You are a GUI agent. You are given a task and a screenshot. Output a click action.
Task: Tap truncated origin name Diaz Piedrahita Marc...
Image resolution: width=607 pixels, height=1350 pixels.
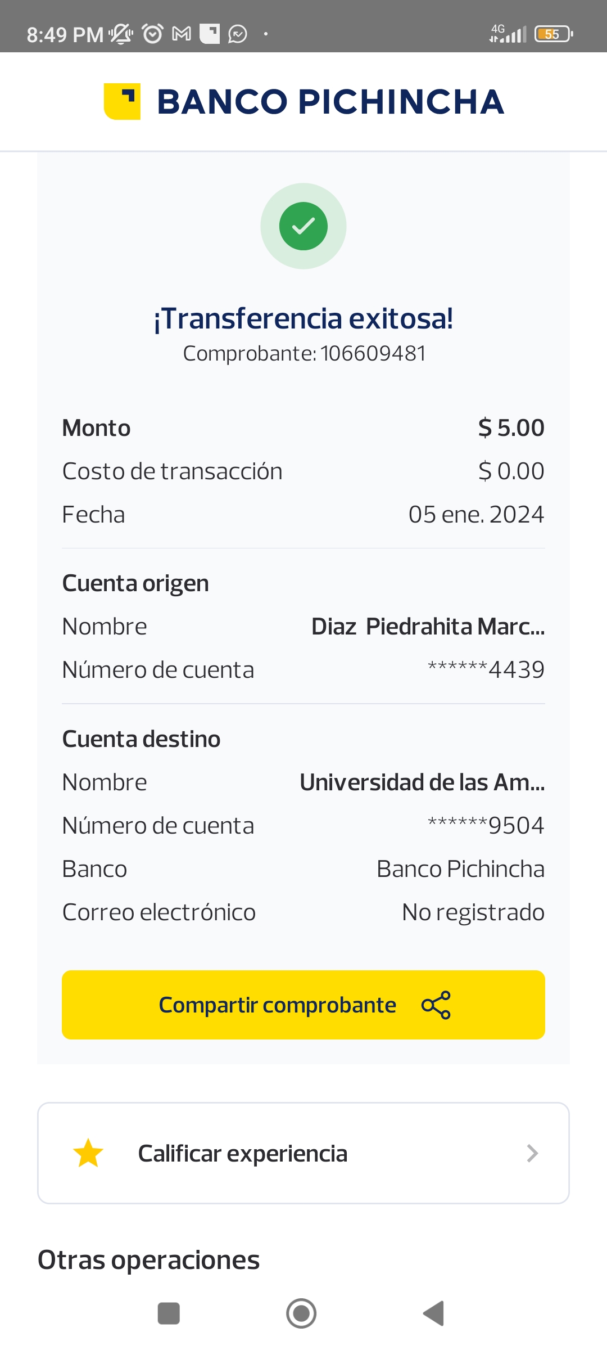428,627
